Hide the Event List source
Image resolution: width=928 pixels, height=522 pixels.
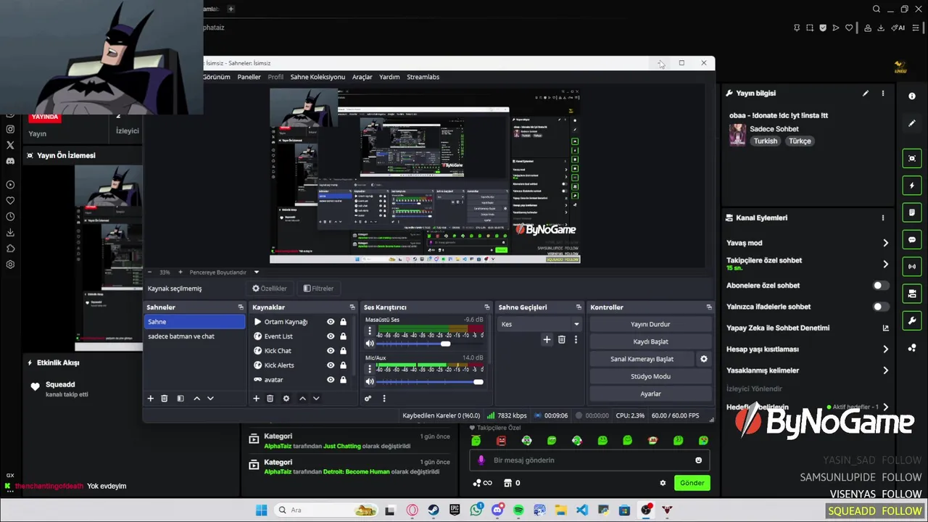tap(331, 336)
